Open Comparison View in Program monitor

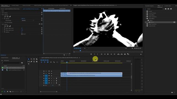coord(128,54)
